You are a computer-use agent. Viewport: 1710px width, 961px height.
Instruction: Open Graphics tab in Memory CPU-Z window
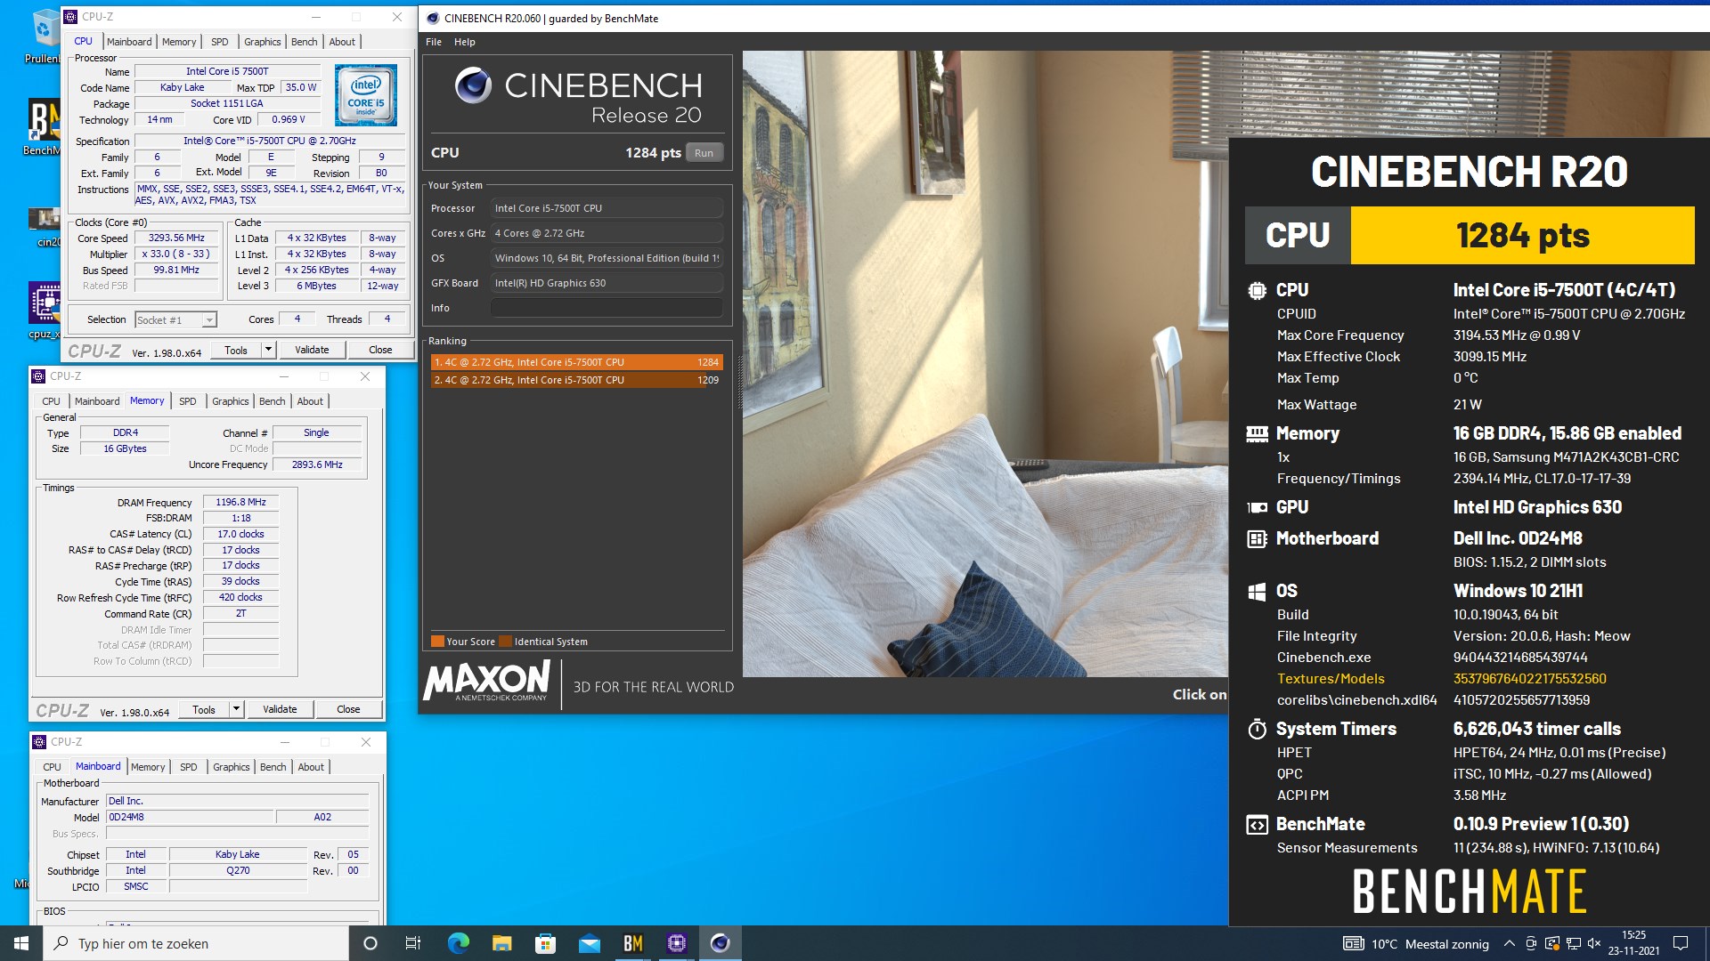(230, 401)
